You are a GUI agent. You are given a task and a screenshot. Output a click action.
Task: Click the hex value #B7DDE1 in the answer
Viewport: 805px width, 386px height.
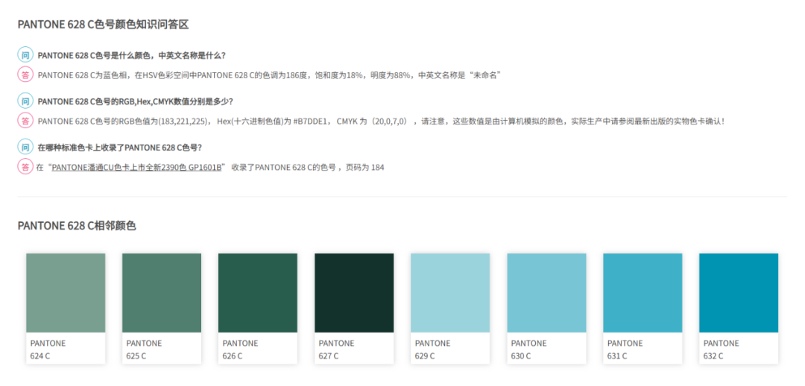click(x=309, y=121)
